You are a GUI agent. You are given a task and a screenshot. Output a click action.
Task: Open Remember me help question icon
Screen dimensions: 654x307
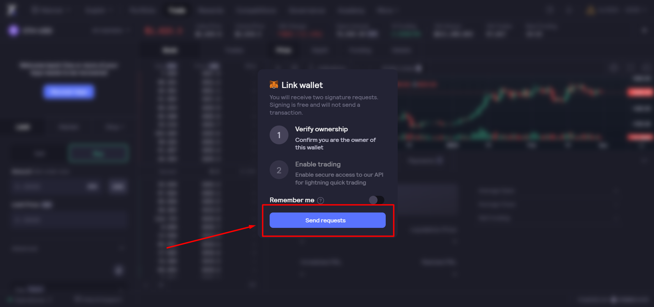(321, 201)
